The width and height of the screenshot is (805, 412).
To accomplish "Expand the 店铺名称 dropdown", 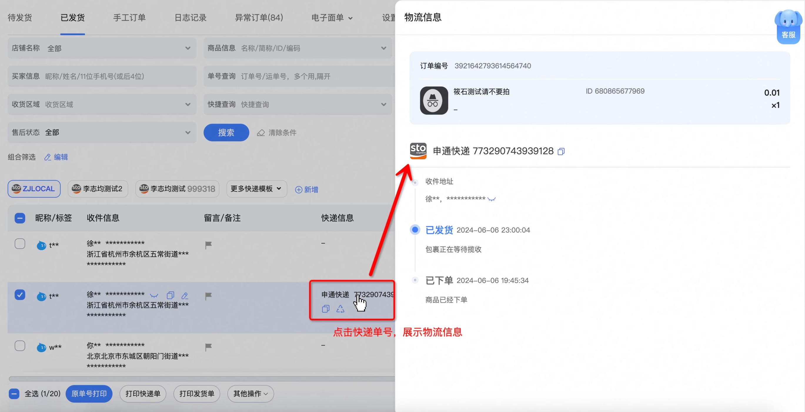I will click(102, 48).
